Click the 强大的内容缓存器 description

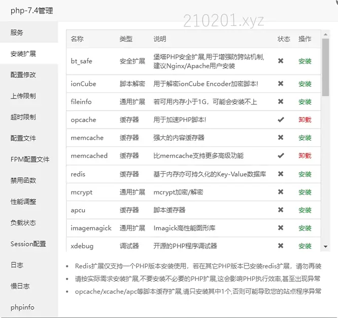click(x=179, y=138)
